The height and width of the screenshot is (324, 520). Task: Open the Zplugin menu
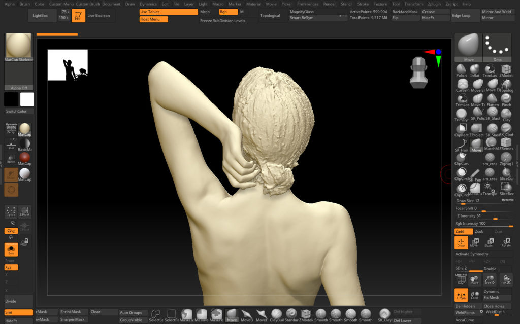click(x=434, y=4)
